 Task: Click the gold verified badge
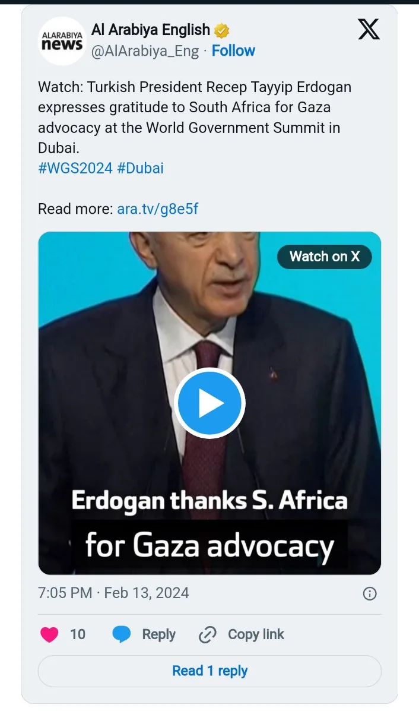coord(222,30)
